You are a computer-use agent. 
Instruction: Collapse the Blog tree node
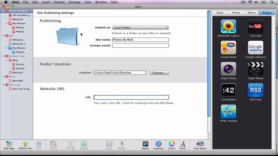pyautogui.click(x=7, y=60)
